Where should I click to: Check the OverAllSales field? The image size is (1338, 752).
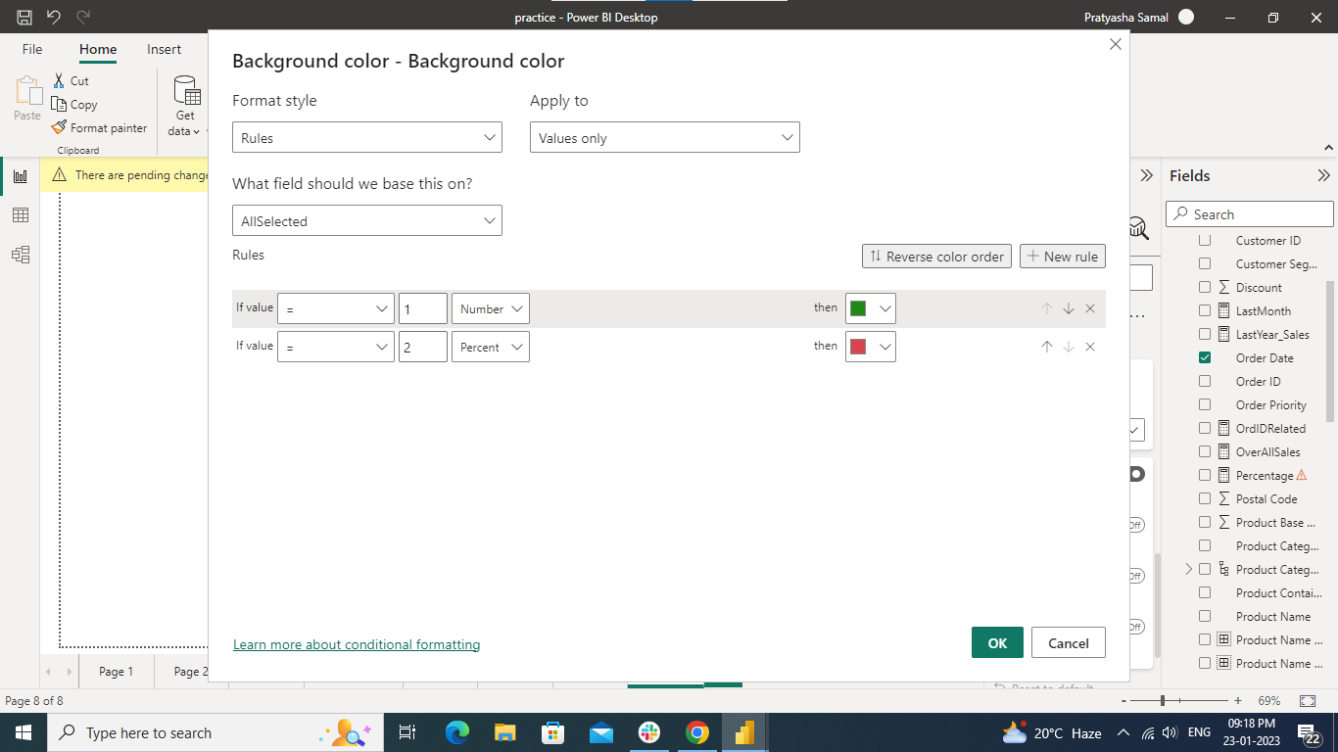(x=1205, y=451)
